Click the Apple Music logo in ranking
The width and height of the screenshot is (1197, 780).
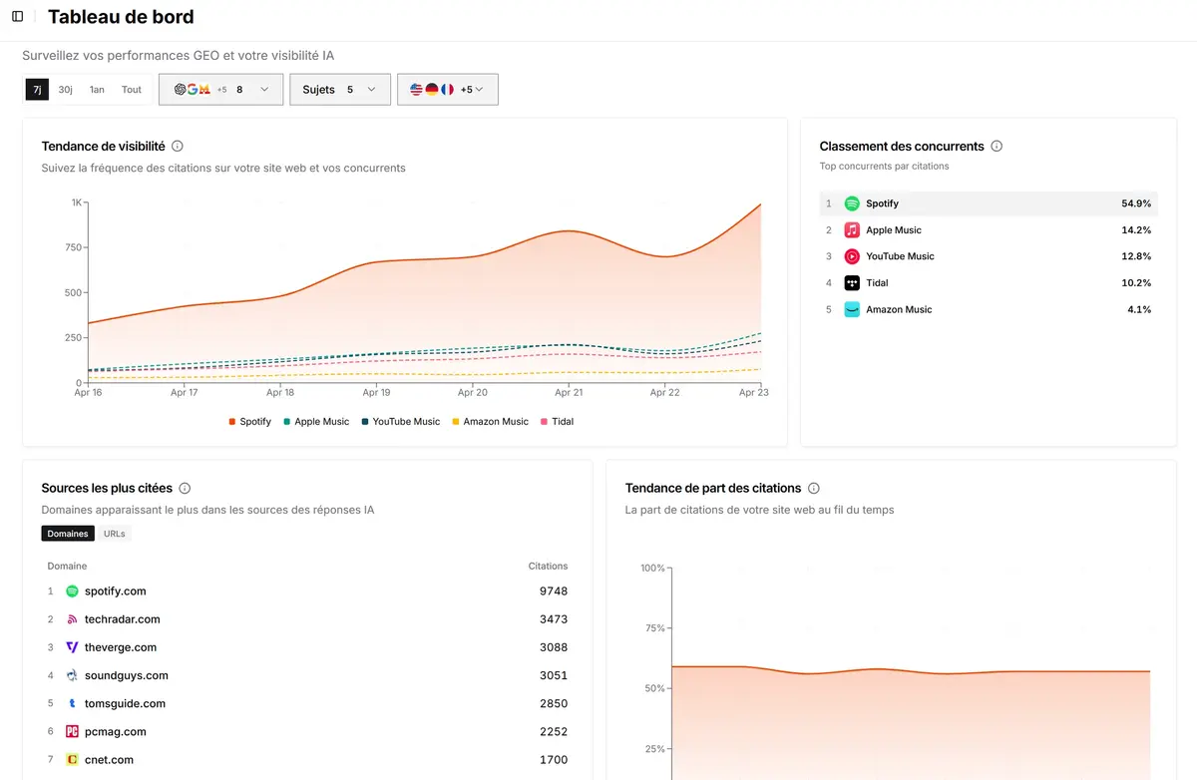[x=852, y=230]
